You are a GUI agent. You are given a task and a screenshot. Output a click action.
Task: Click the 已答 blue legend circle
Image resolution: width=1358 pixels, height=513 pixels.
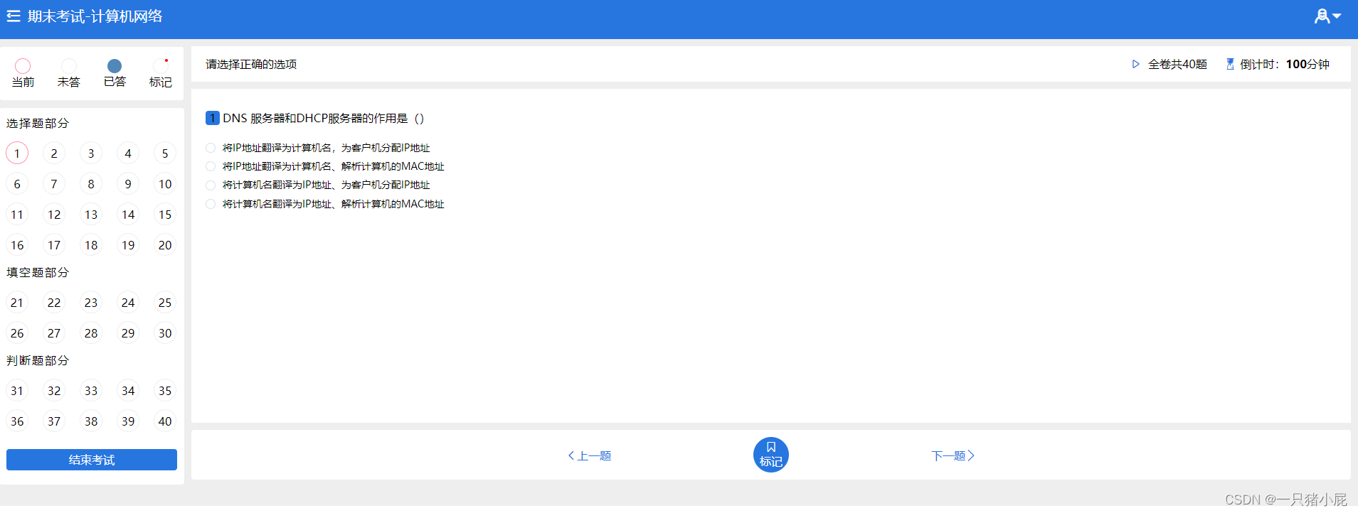click(115, 66)
